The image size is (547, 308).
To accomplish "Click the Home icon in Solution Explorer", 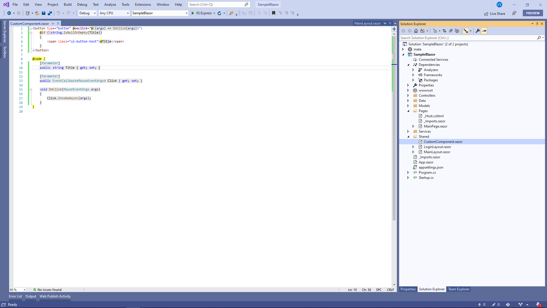I will click(416, 31).
